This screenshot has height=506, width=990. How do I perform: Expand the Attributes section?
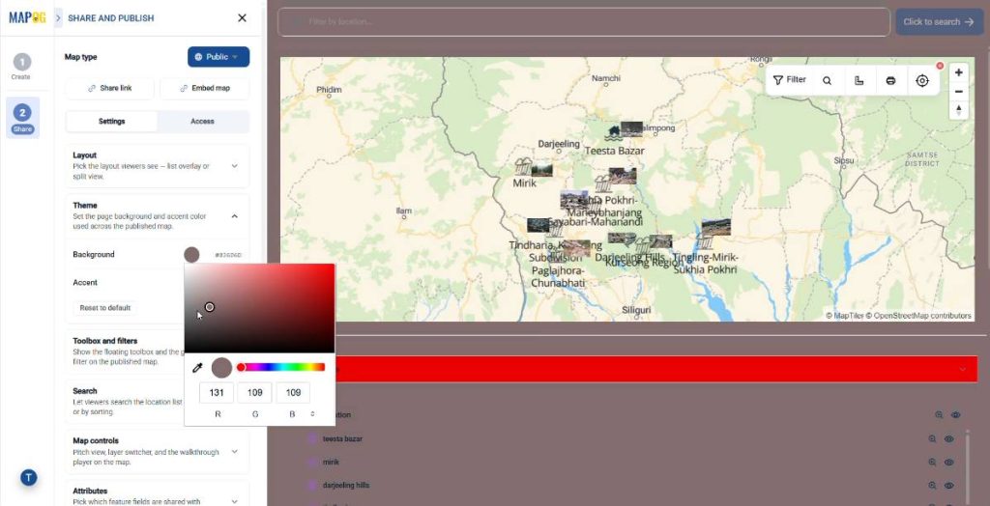(x=234, y=501)
